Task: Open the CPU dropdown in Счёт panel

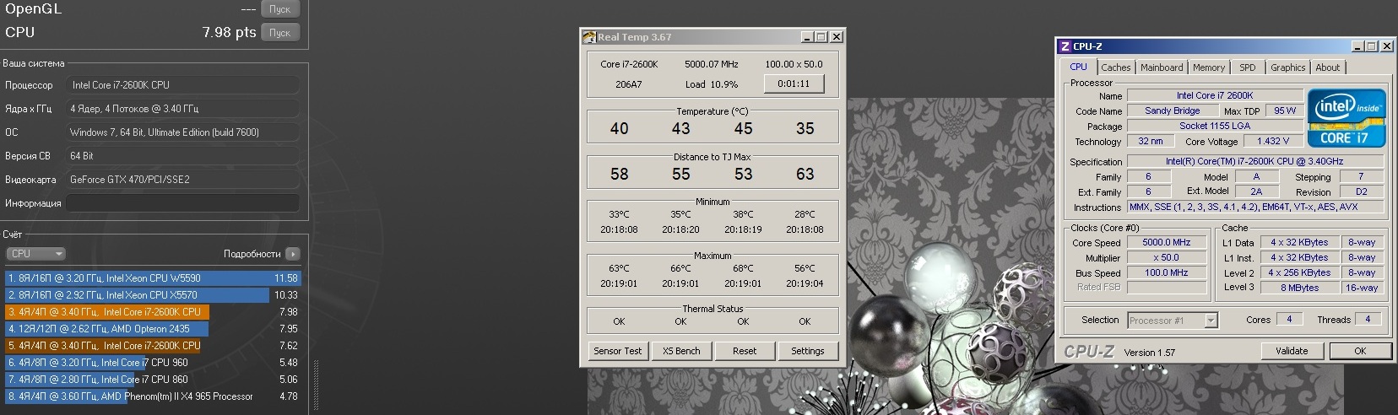Action: coord(35,254)
